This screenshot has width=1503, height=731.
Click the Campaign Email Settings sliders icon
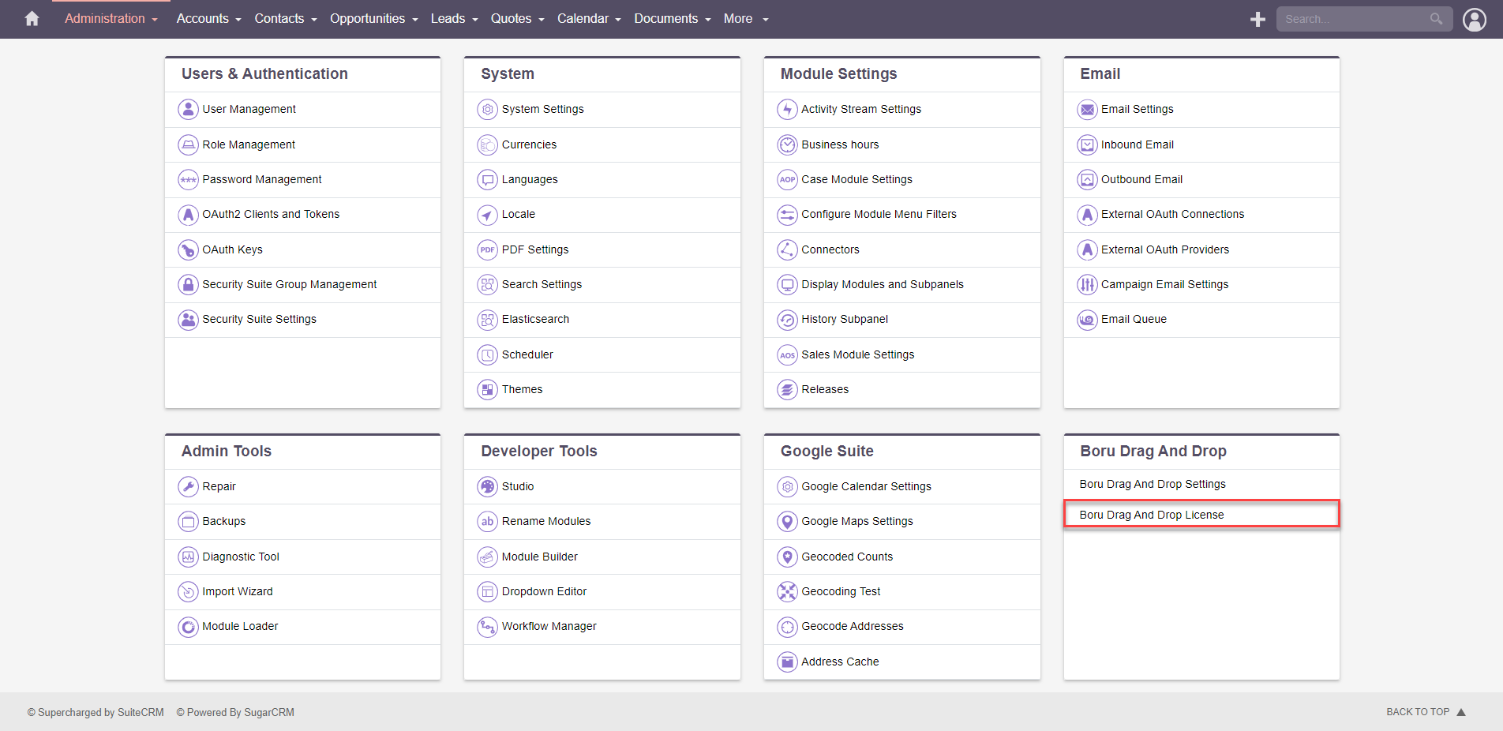[x=1087, y=284]
